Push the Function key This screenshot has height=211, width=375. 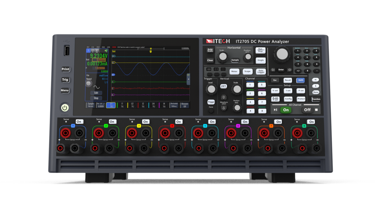[316, 99]
